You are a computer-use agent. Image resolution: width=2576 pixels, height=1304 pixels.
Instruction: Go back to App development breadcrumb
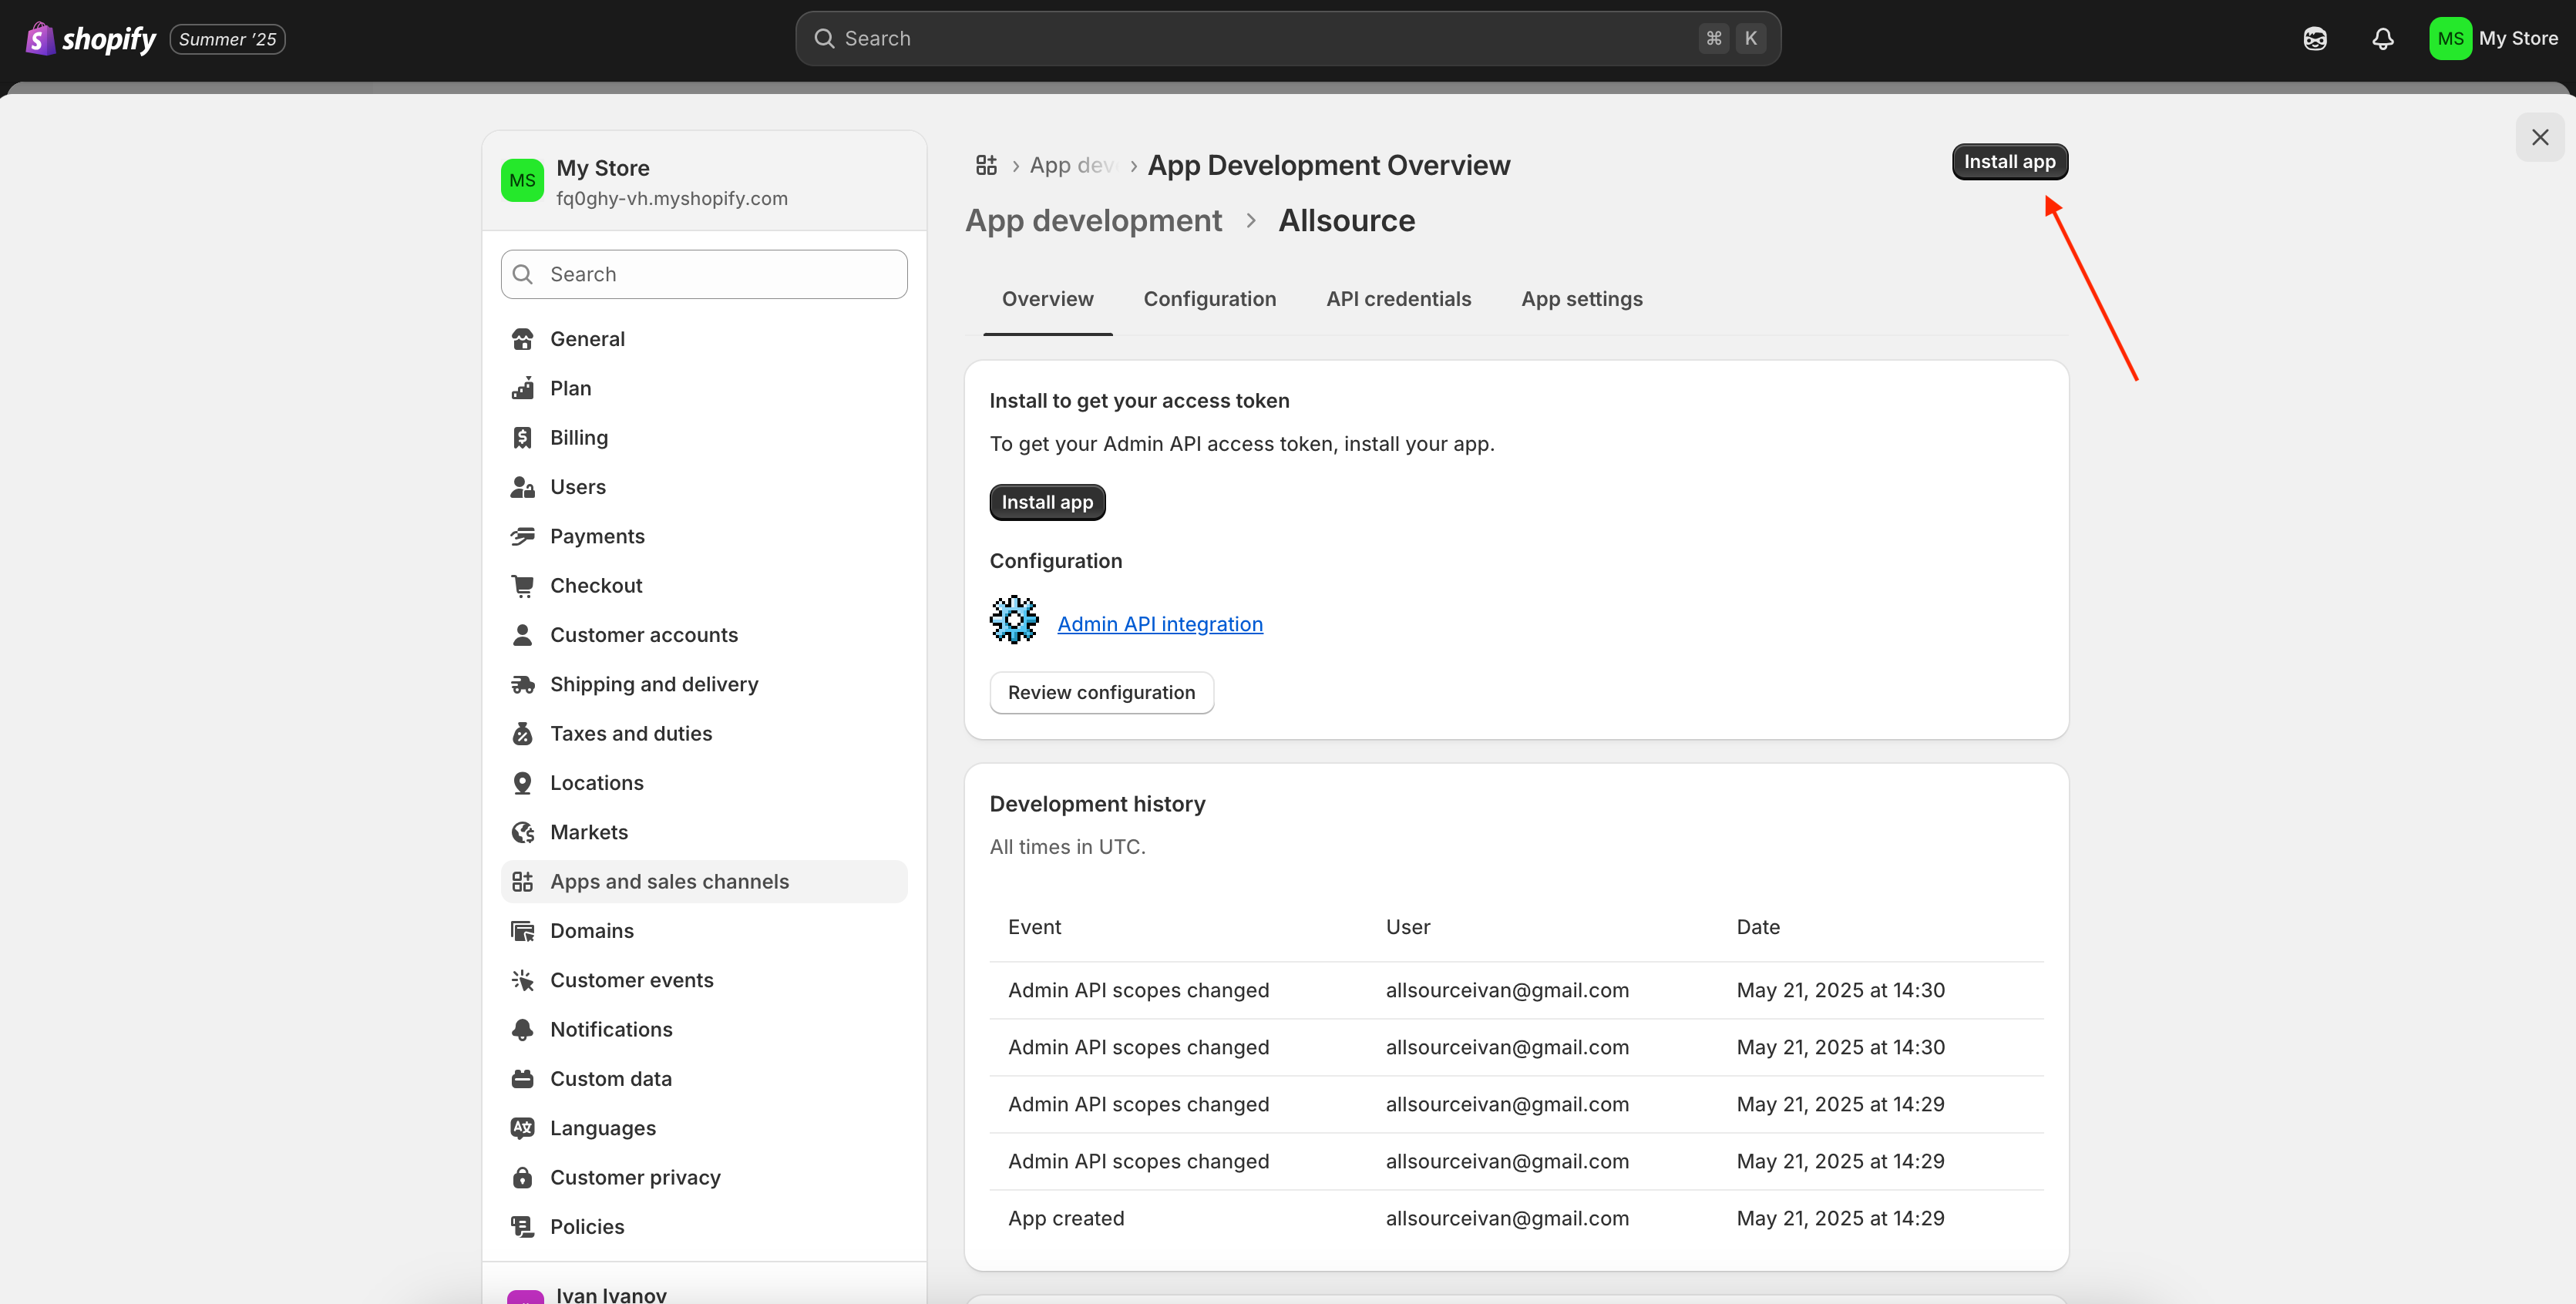tap(1093, 220)
